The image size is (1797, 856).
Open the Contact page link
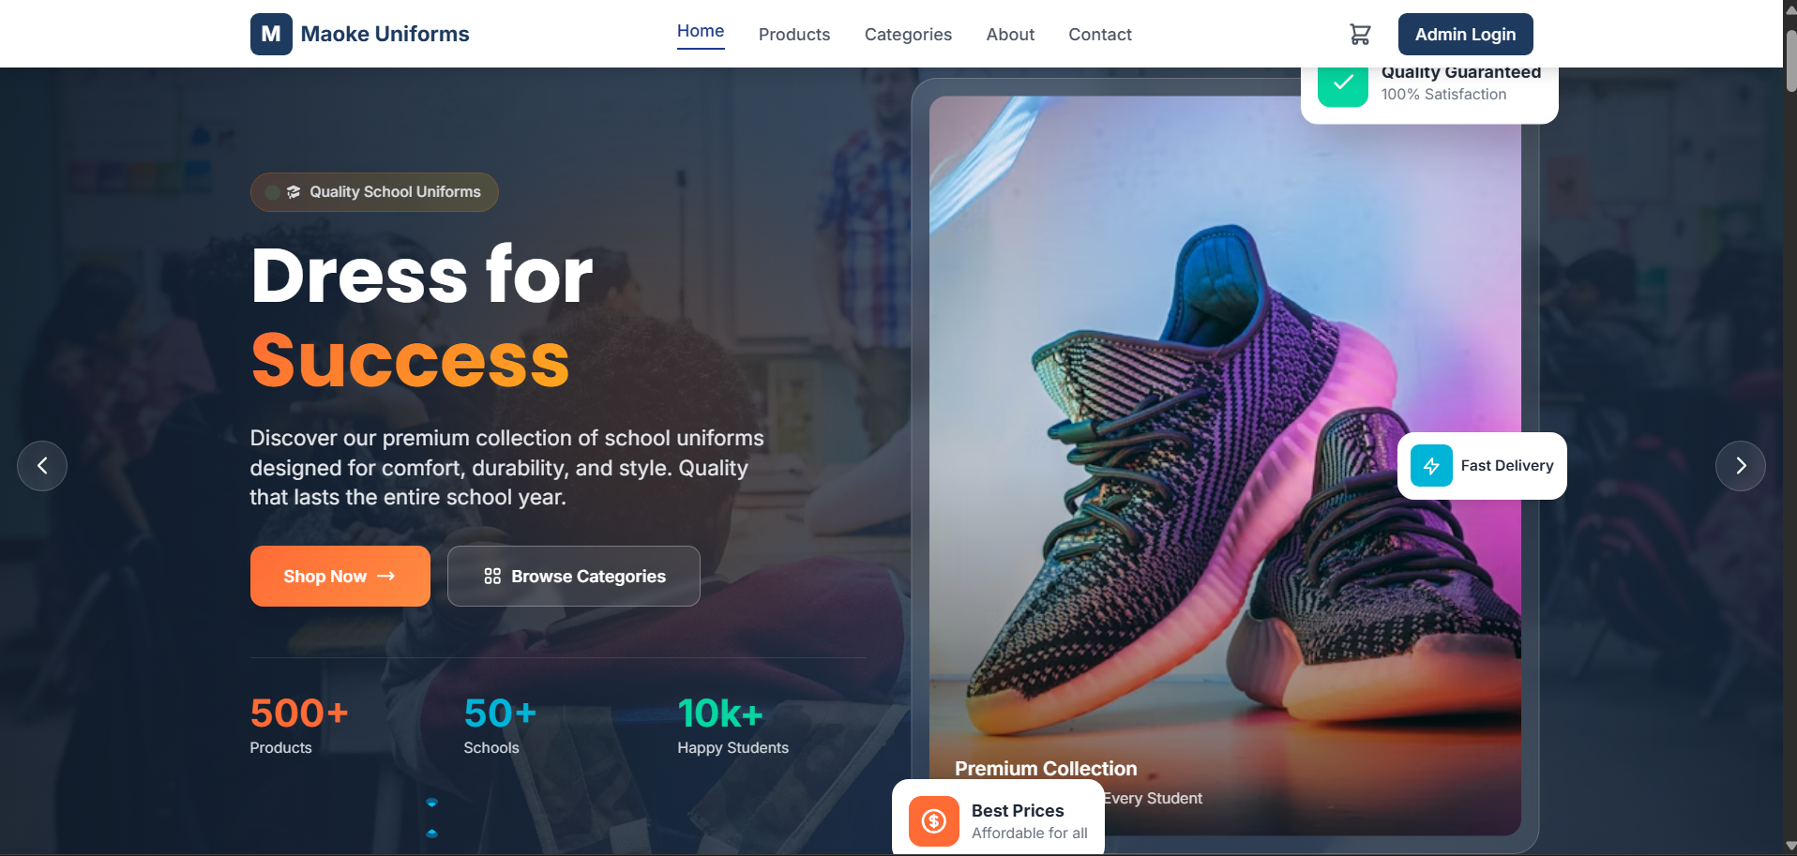point(1100,35)
